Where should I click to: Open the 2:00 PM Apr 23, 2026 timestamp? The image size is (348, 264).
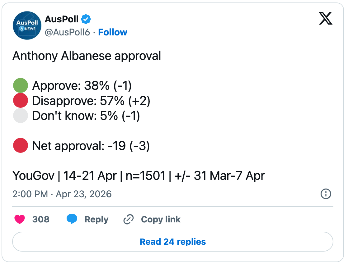coord(62,194)
